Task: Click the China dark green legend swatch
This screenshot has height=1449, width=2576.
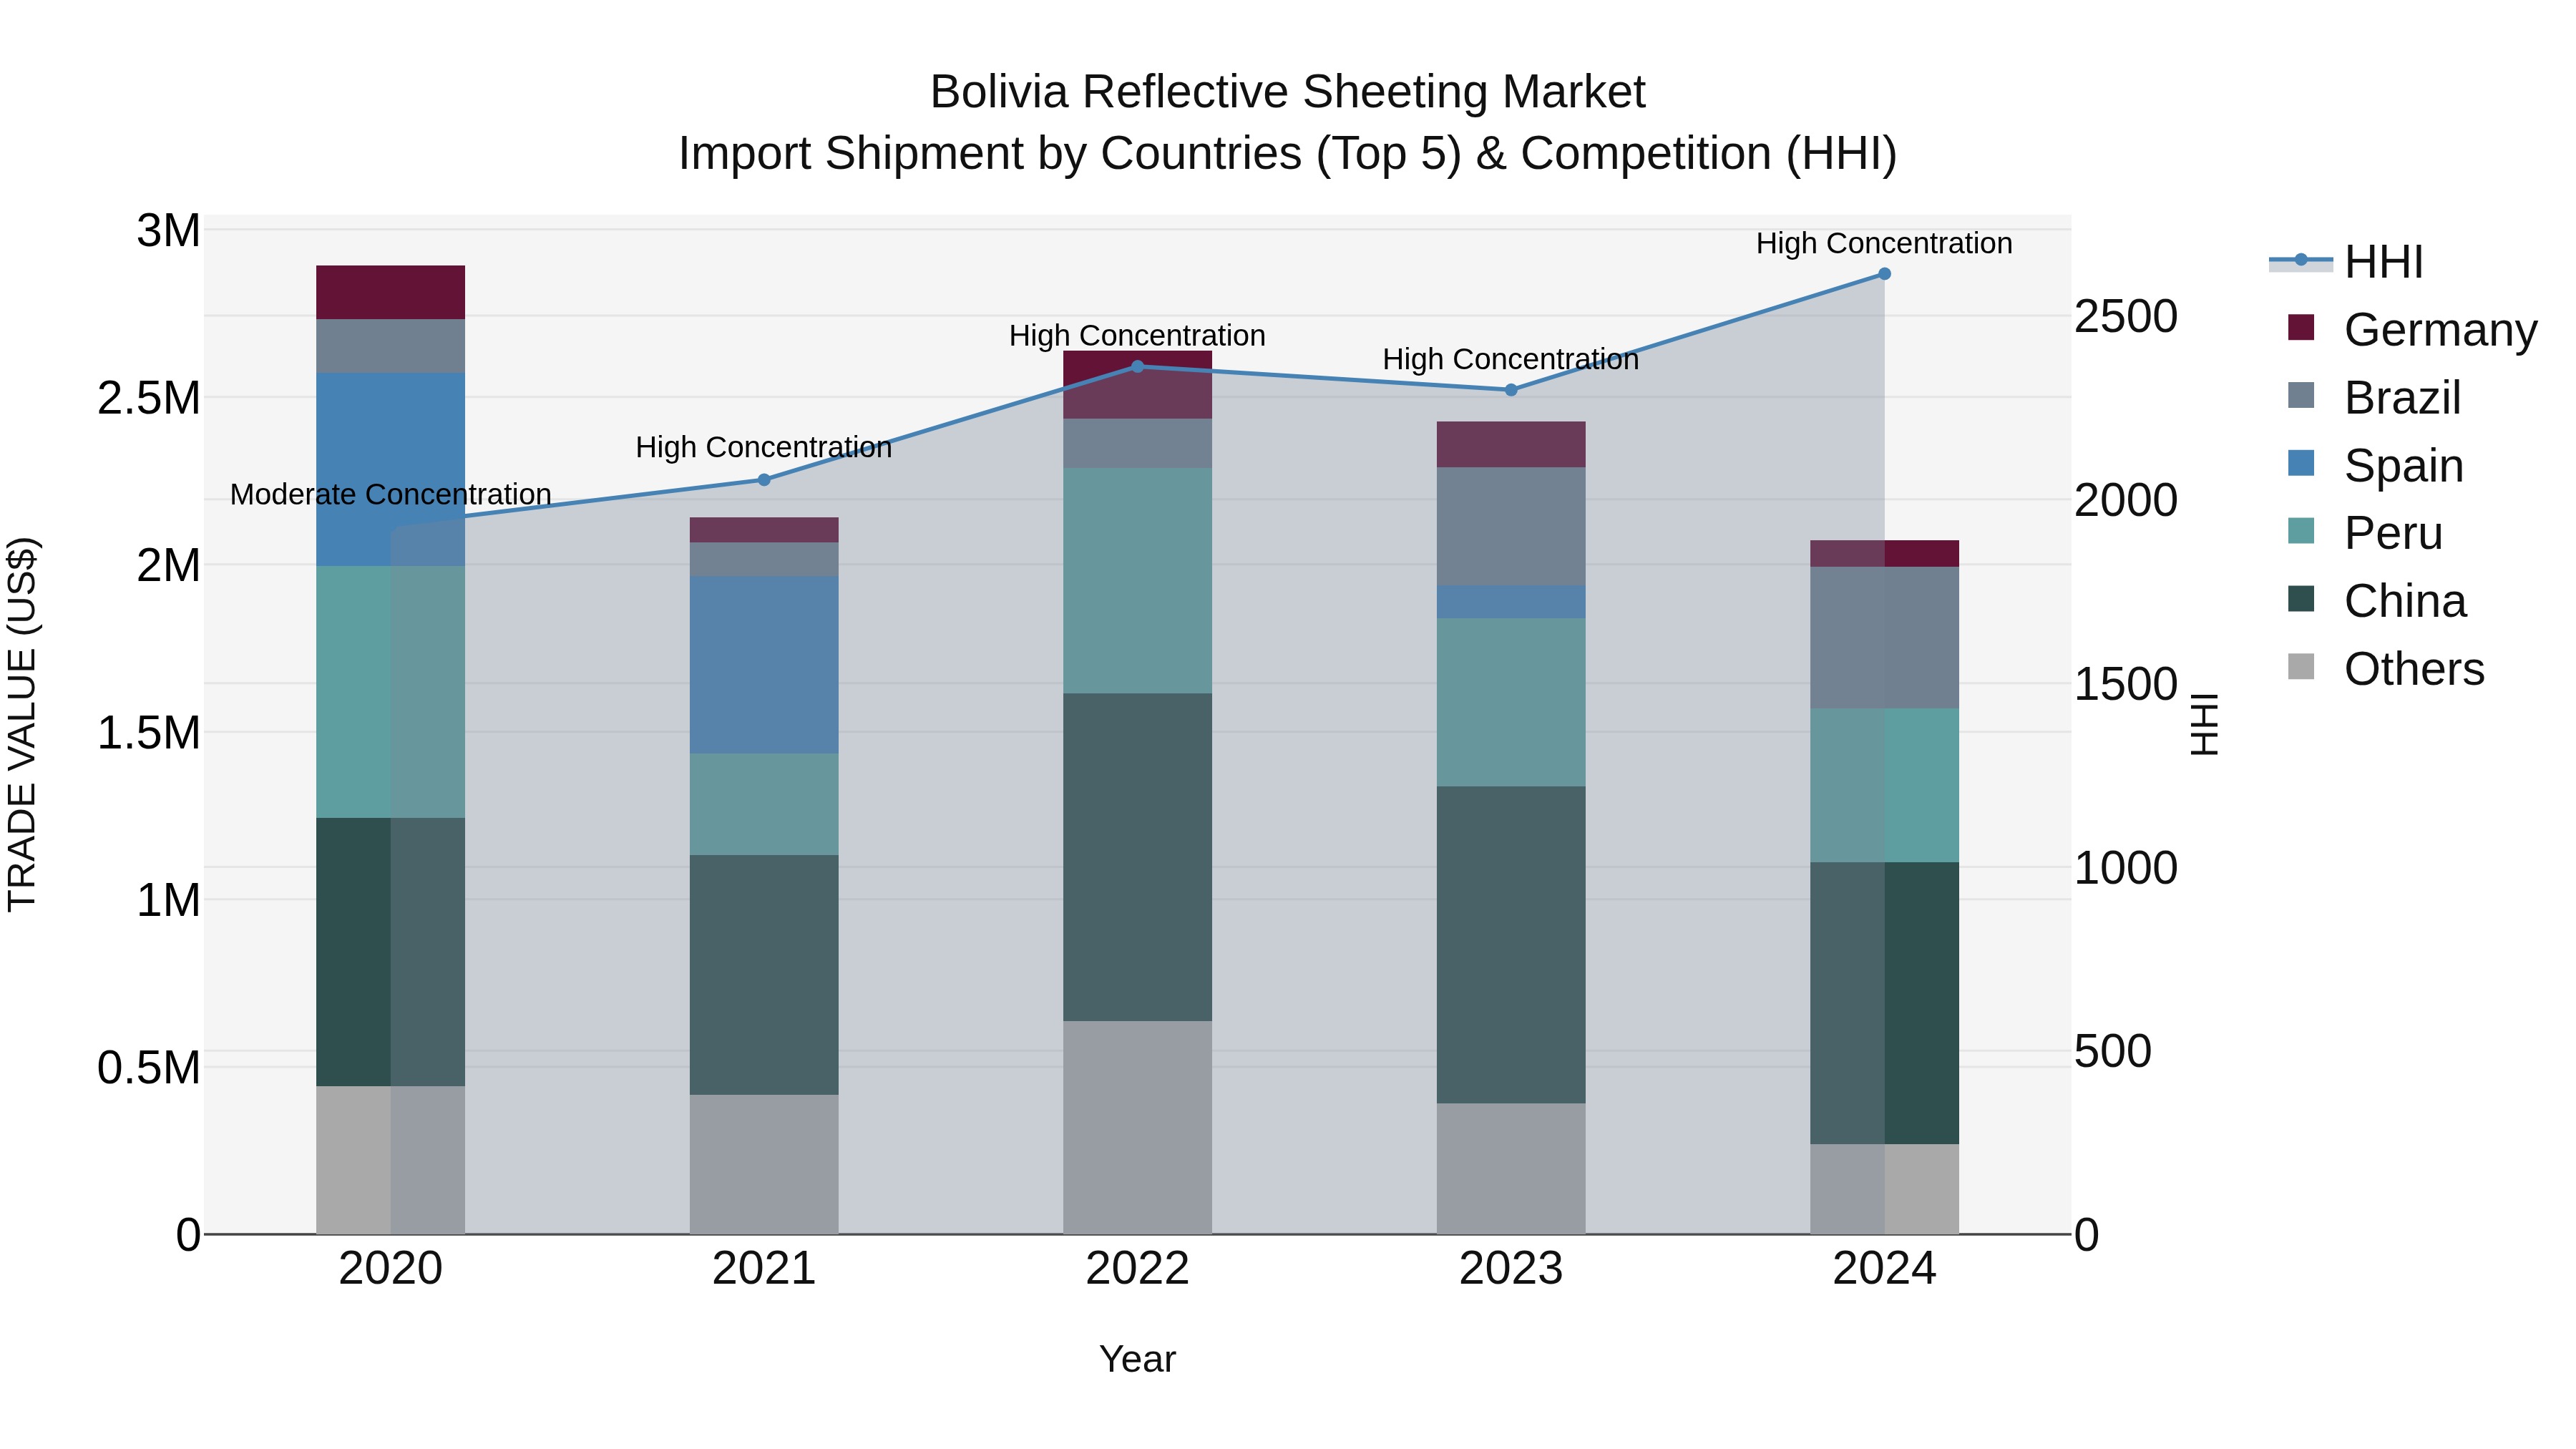Action: (2301, 599)
